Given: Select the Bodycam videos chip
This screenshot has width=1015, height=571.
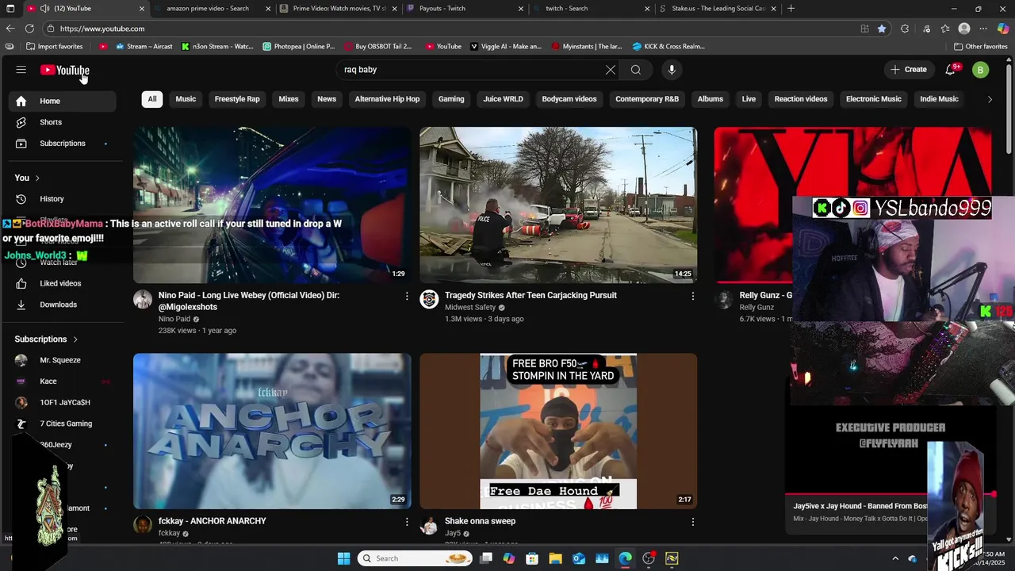Looking at the screenshot, I should tap(569, 99).
